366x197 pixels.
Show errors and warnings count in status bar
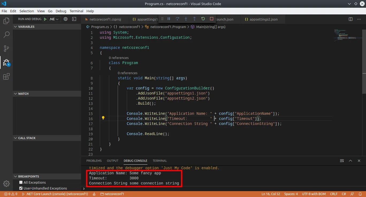(x=11, y=194)
